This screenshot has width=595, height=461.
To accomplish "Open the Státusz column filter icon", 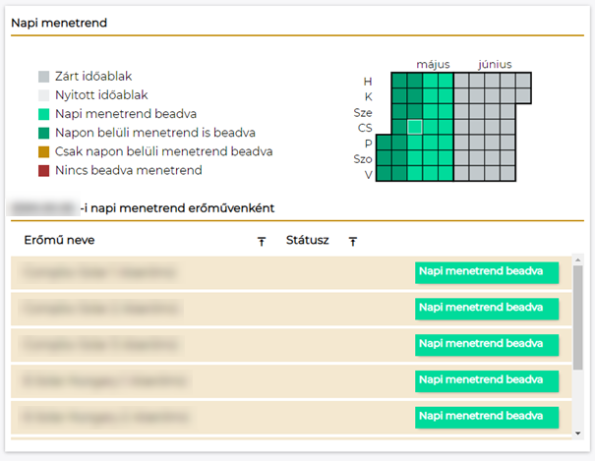I will tap(353, 241).
